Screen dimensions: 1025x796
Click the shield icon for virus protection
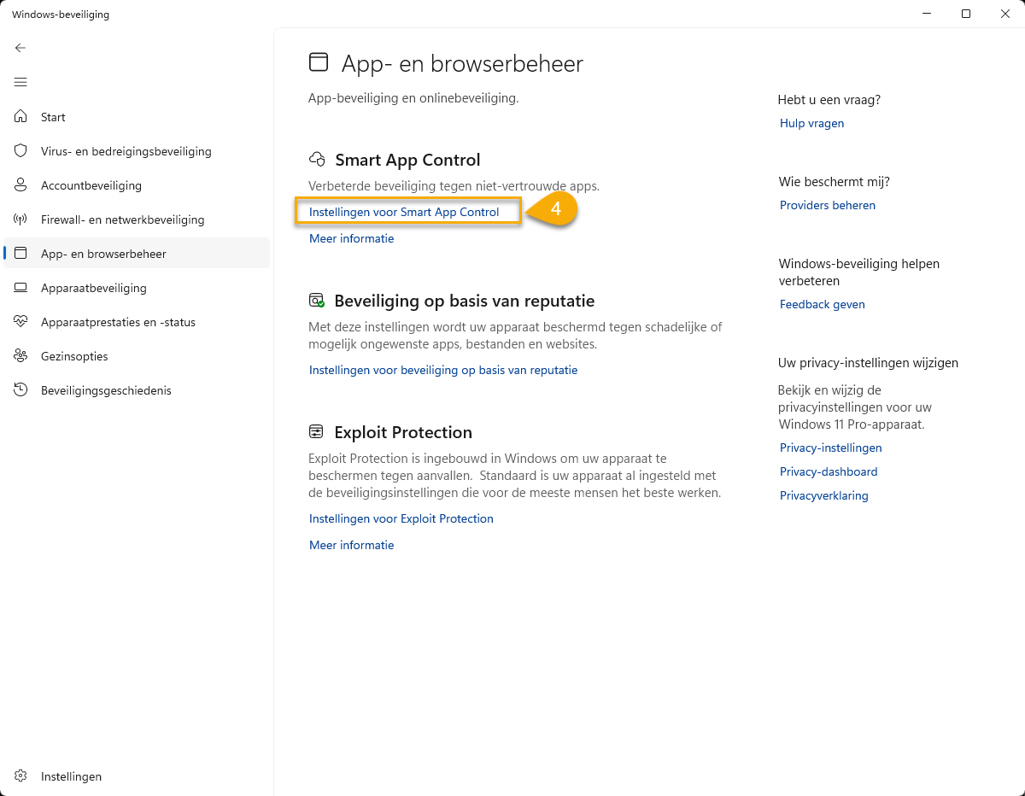[21, 151]
